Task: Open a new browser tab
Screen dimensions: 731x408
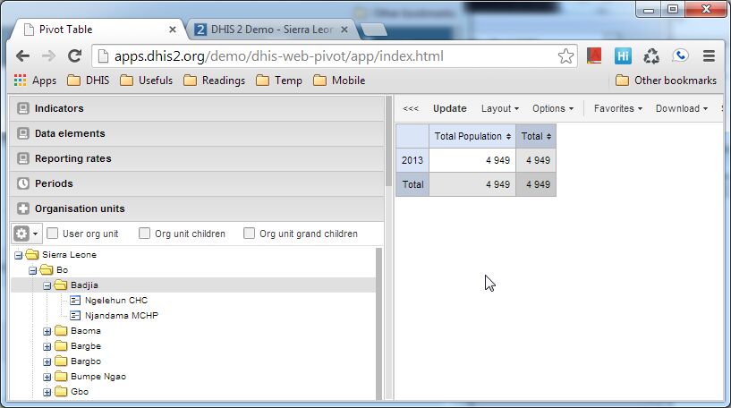Action: 373,30
